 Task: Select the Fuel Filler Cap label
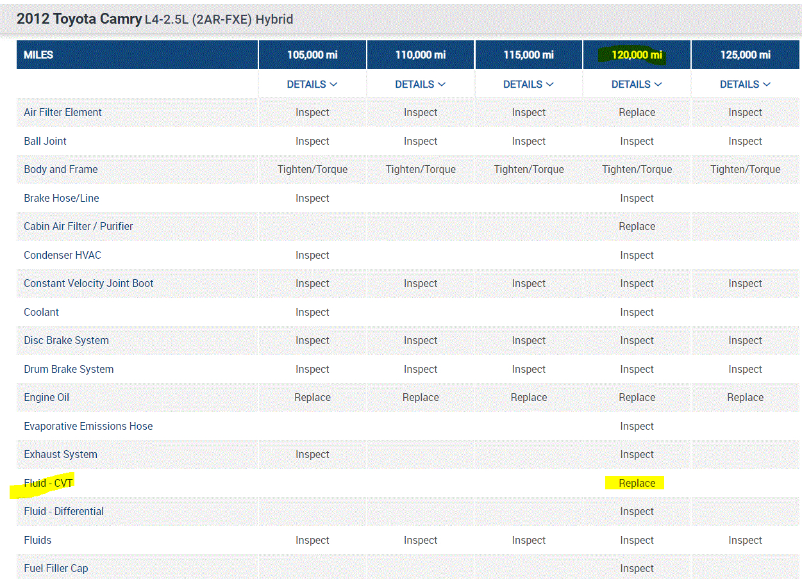tap(56, 568)
